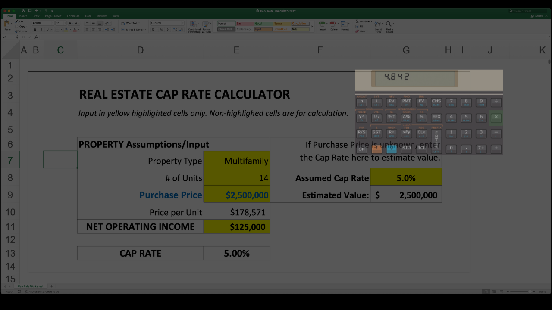Apply the Percent style format
This screenshot has width=552, height=310.
coord(161,30)
